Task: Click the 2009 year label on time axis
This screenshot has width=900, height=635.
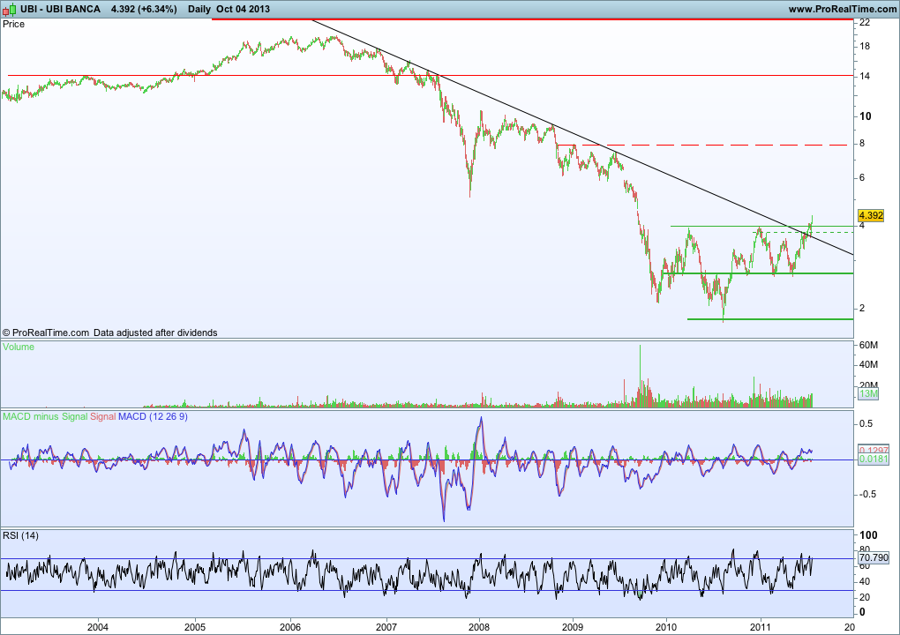Action: [573, 627]
